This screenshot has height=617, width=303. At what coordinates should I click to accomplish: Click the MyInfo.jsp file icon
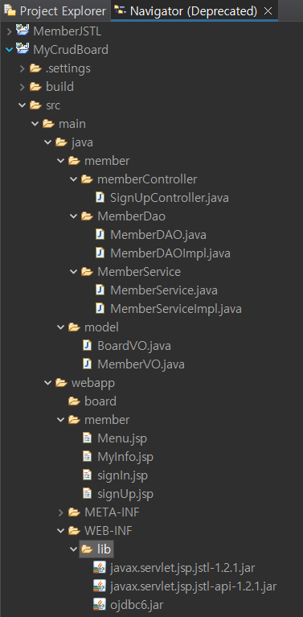pyautogui.click(x=88, y=456)
